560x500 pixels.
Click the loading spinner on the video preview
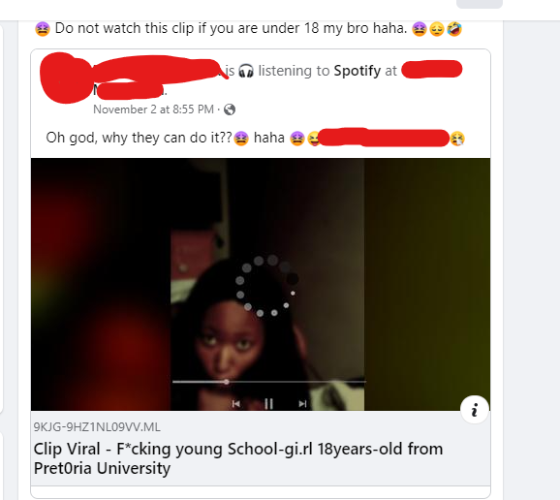[267, 286]
